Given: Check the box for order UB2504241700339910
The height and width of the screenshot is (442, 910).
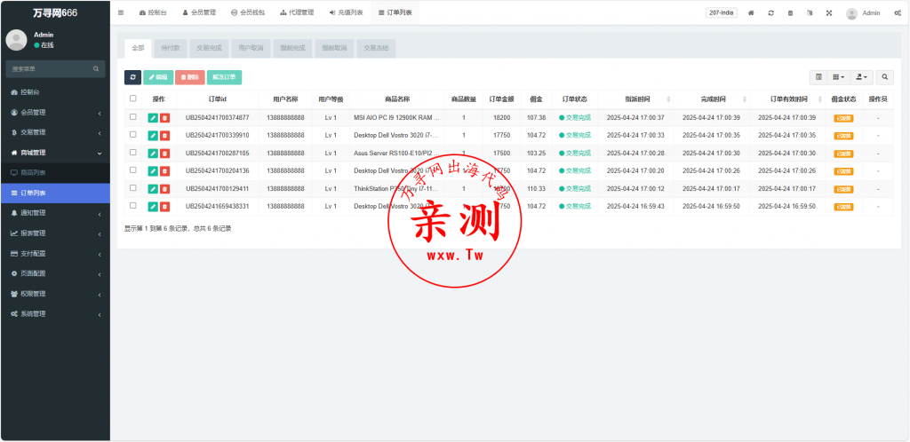Looking at the screenshot, I should [x=133, y=134].
